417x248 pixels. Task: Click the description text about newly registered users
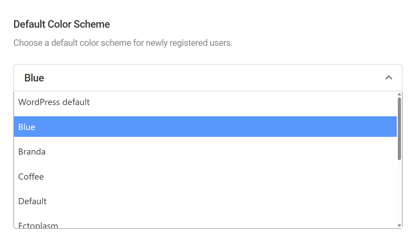point(123,43)
